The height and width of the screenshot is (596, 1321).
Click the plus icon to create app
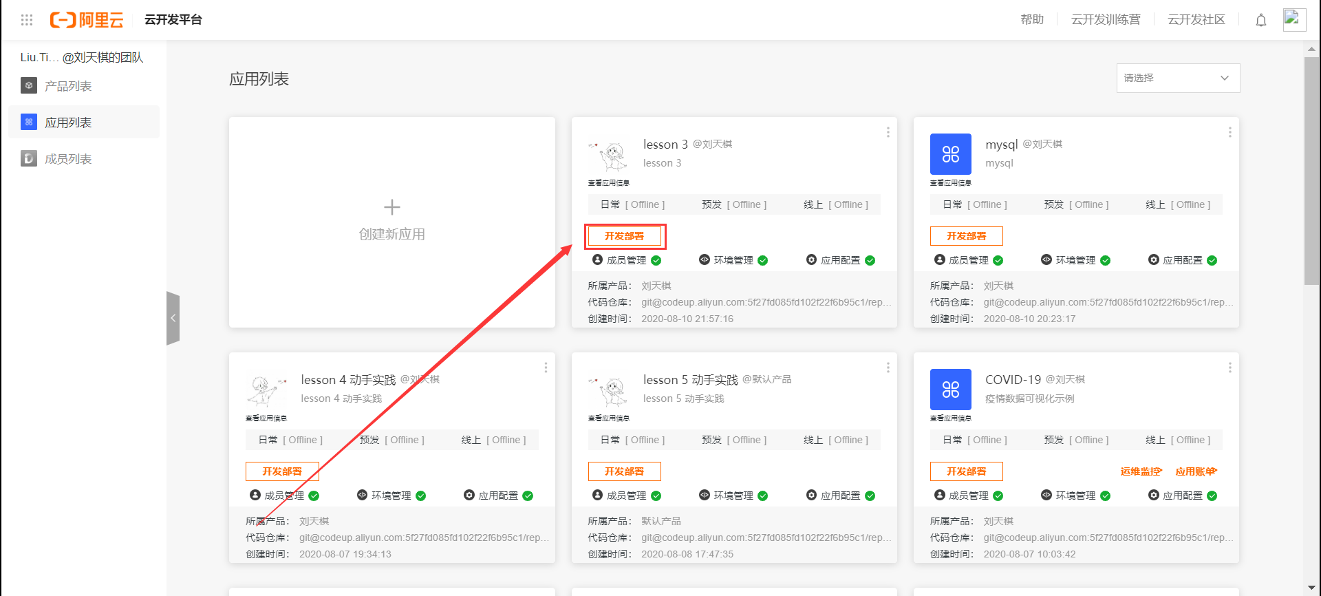[x=391, y=207]
